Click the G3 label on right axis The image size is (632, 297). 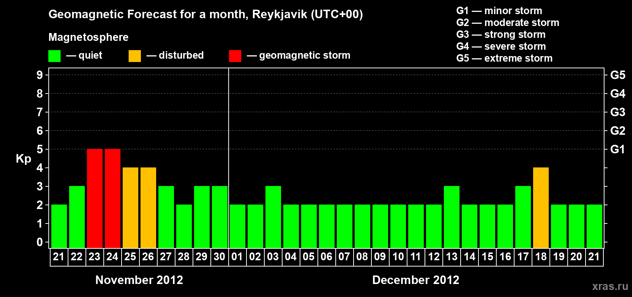pos(618,112)
